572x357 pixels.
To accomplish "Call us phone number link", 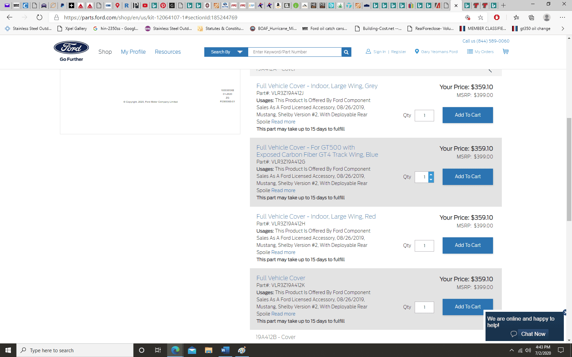I will [x=486, y=41].
